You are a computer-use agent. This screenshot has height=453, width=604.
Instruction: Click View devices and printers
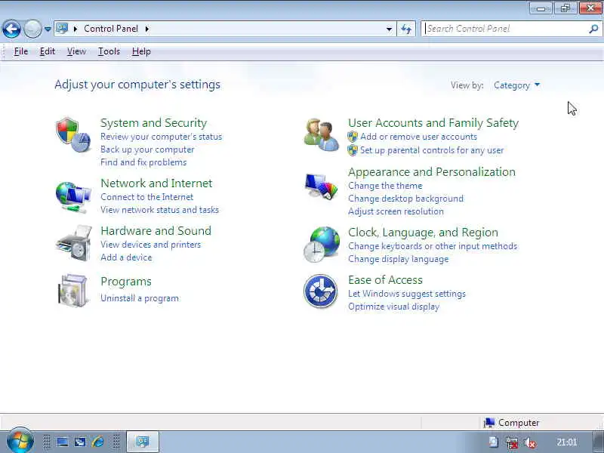click(150, 245)
